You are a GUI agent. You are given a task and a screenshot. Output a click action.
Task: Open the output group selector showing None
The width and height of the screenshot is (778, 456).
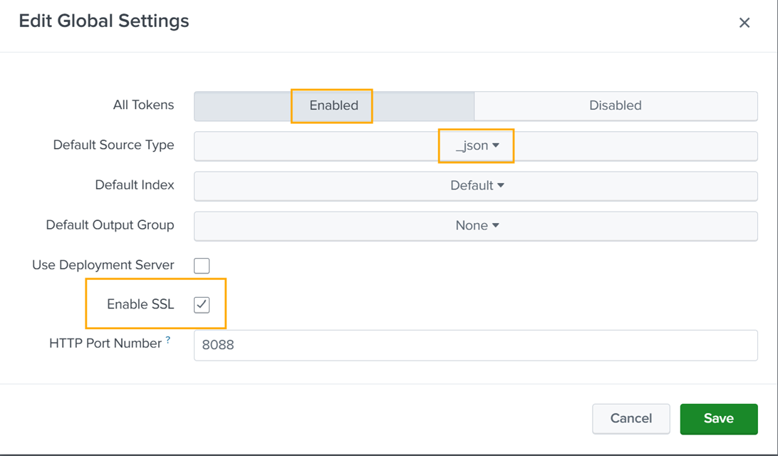(x=476, y=225)
